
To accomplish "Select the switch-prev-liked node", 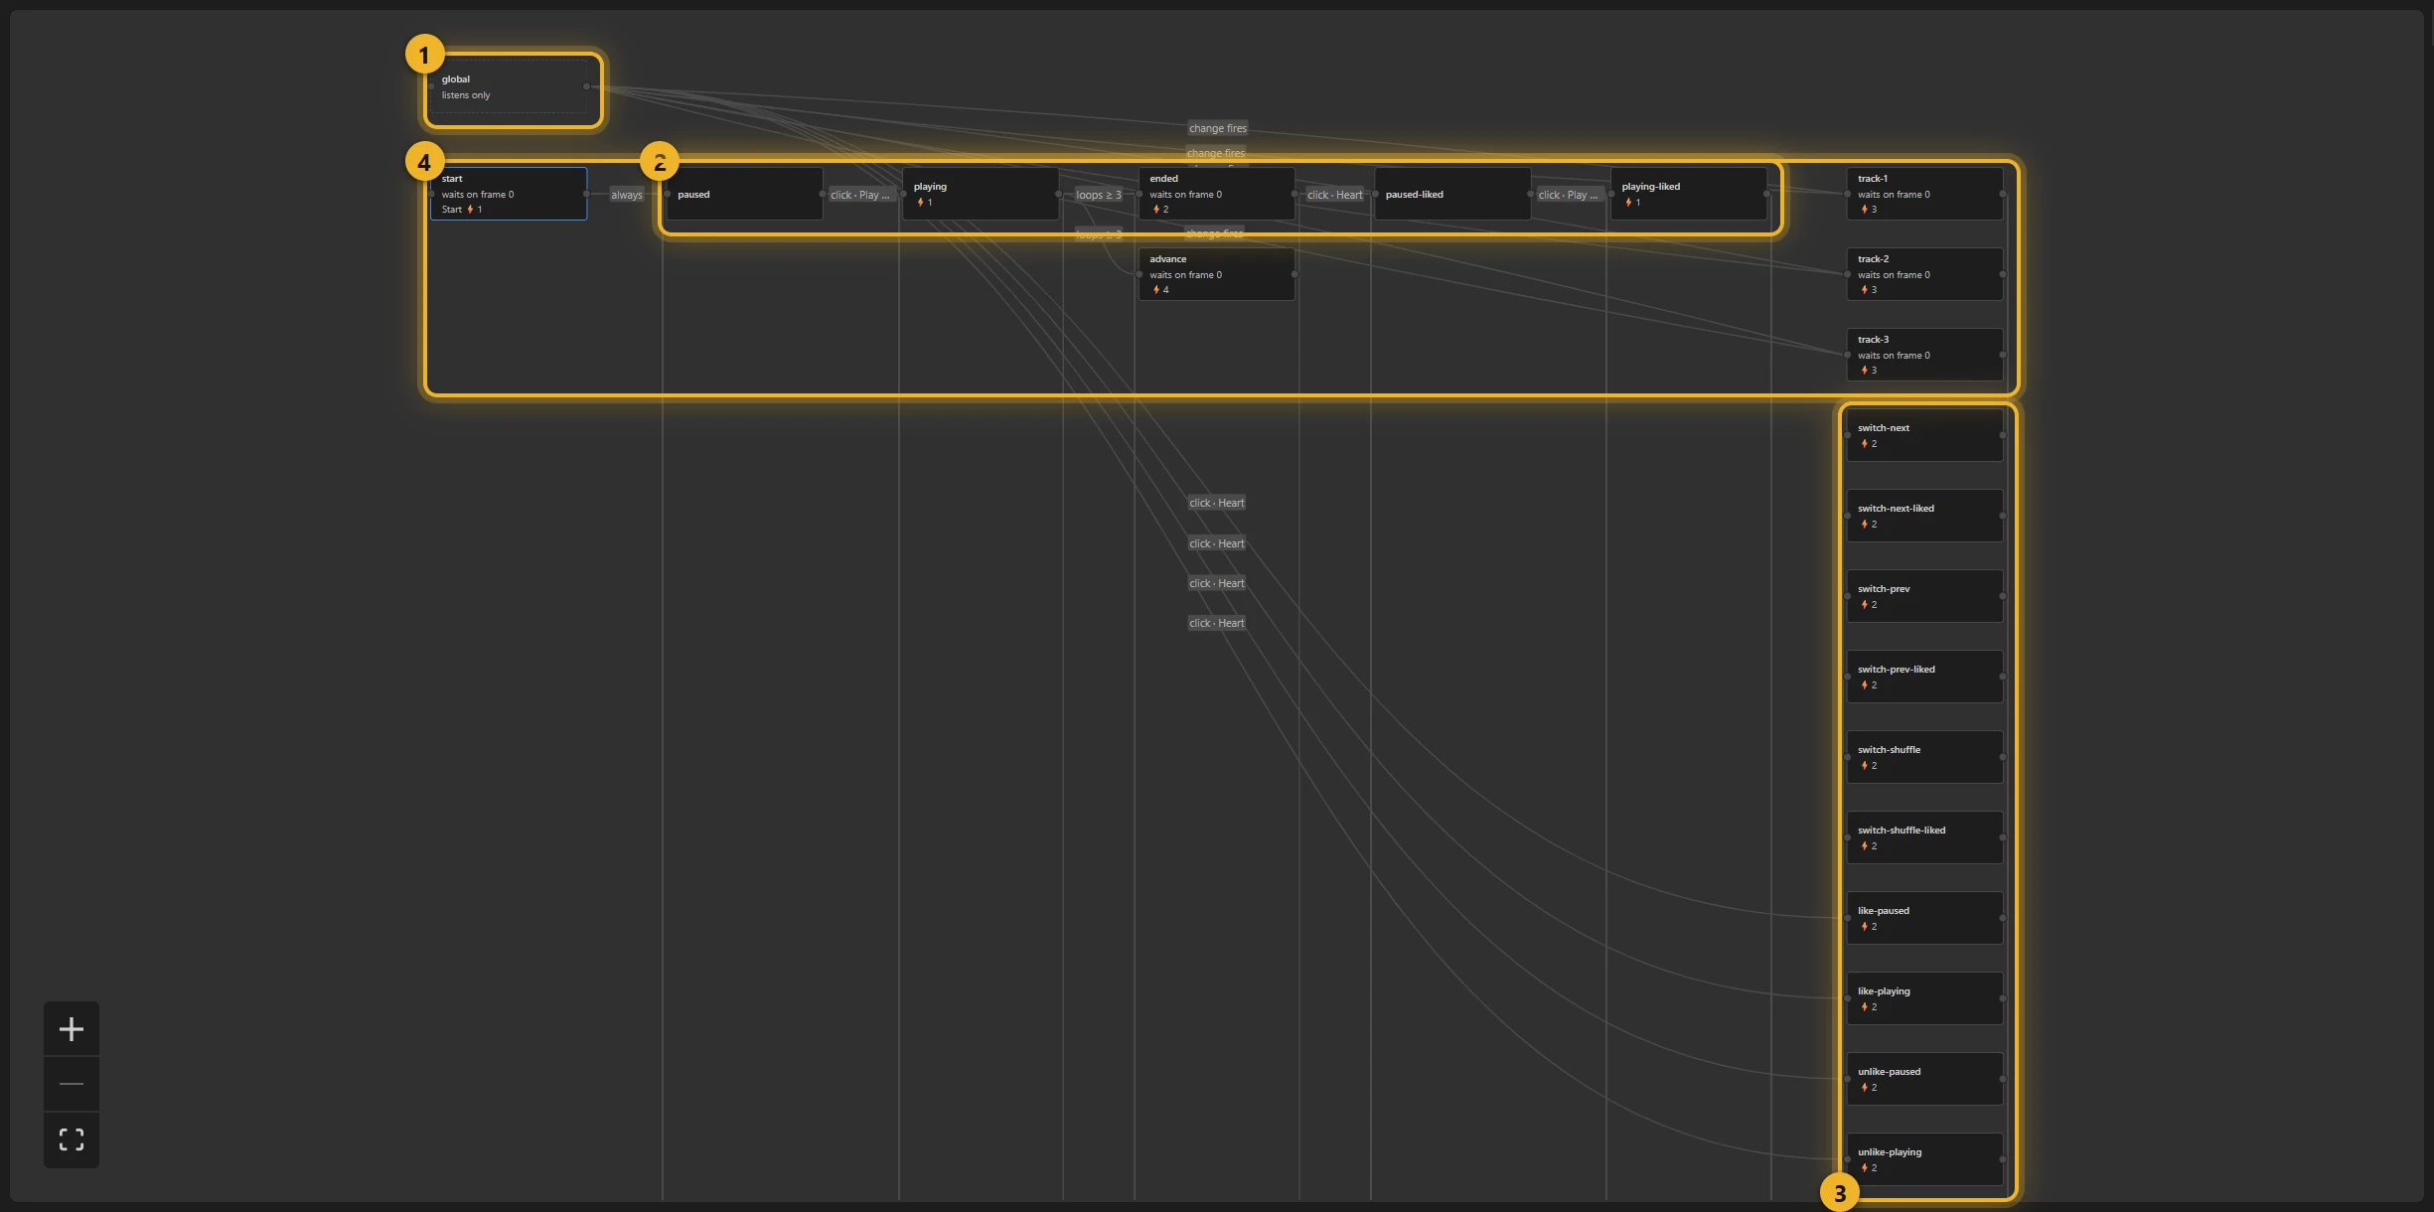I will (1925, 677).
